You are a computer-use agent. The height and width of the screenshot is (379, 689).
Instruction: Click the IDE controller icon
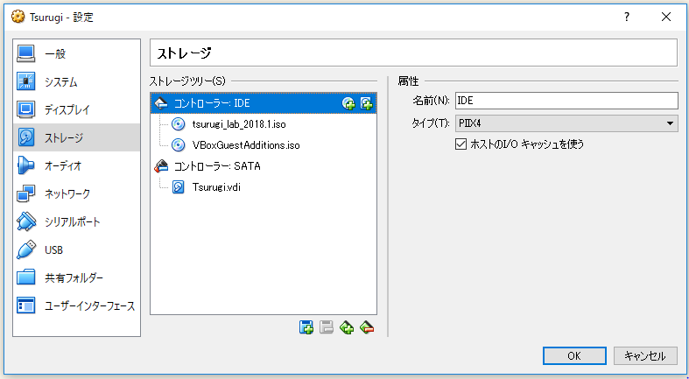(161, 103)
